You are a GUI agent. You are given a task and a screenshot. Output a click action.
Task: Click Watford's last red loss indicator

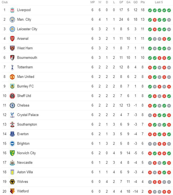169,192
